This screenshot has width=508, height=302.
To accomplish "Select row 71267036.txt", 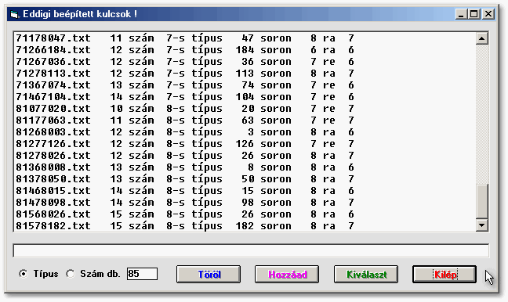I will [x=245, y=62].
